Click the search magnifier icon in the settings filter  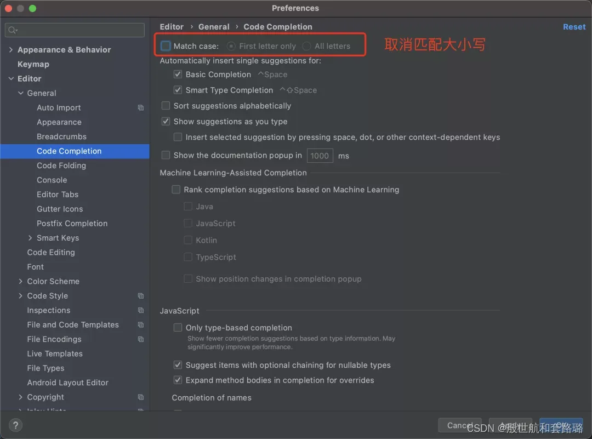point(13,30)
